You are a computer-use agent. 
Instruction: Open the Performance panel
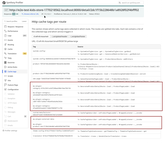point(15,31)
